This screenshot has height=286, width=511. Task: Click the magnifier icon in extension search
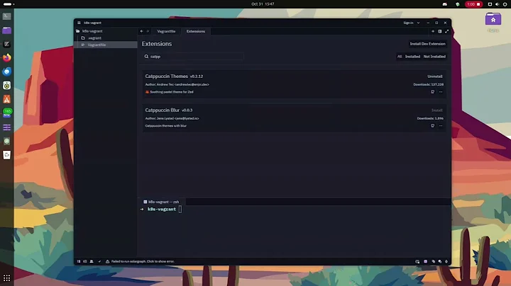tap(146, 57)
